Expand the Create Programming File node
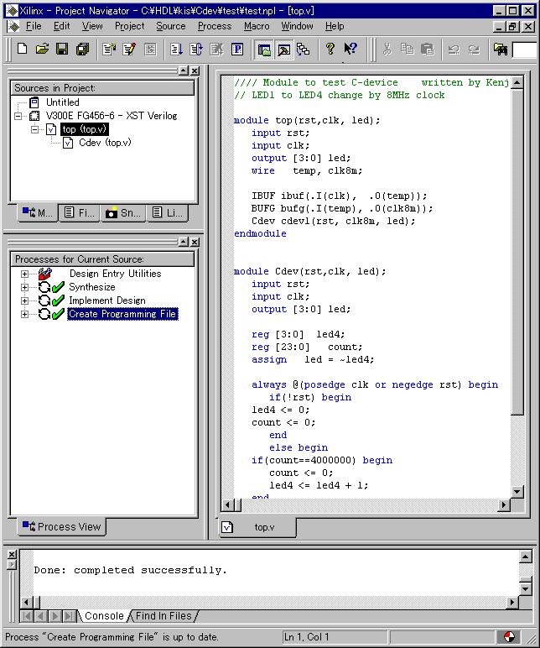The width and height of the screenshot is (540, 648). click(x=25, y=314)
